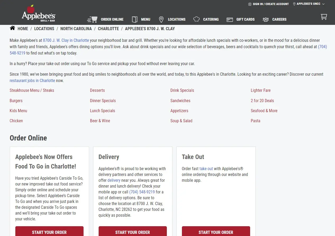Open the Dinner Specials link
Image resolution: width=335 pixels, height=236 pixels.
click(103, 101)
